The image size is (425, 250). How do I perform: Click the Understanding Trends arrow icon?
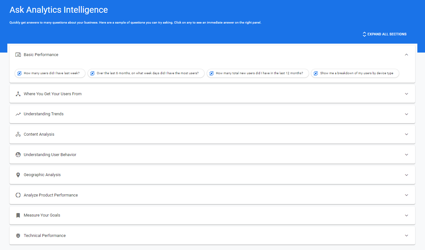pos(18,114)
